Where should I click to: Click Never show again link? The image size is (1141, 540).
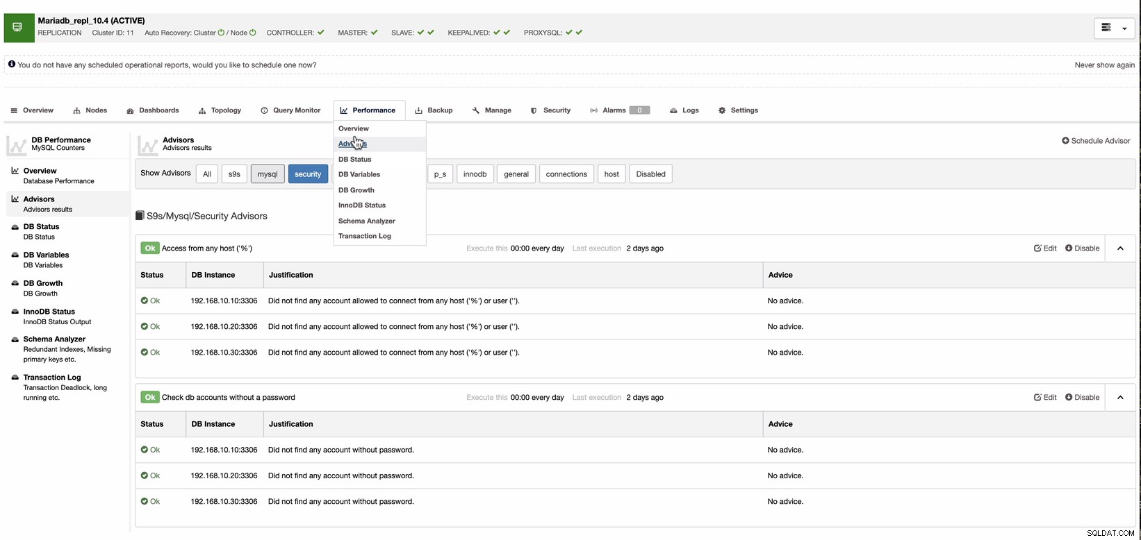pos(1105,65)
